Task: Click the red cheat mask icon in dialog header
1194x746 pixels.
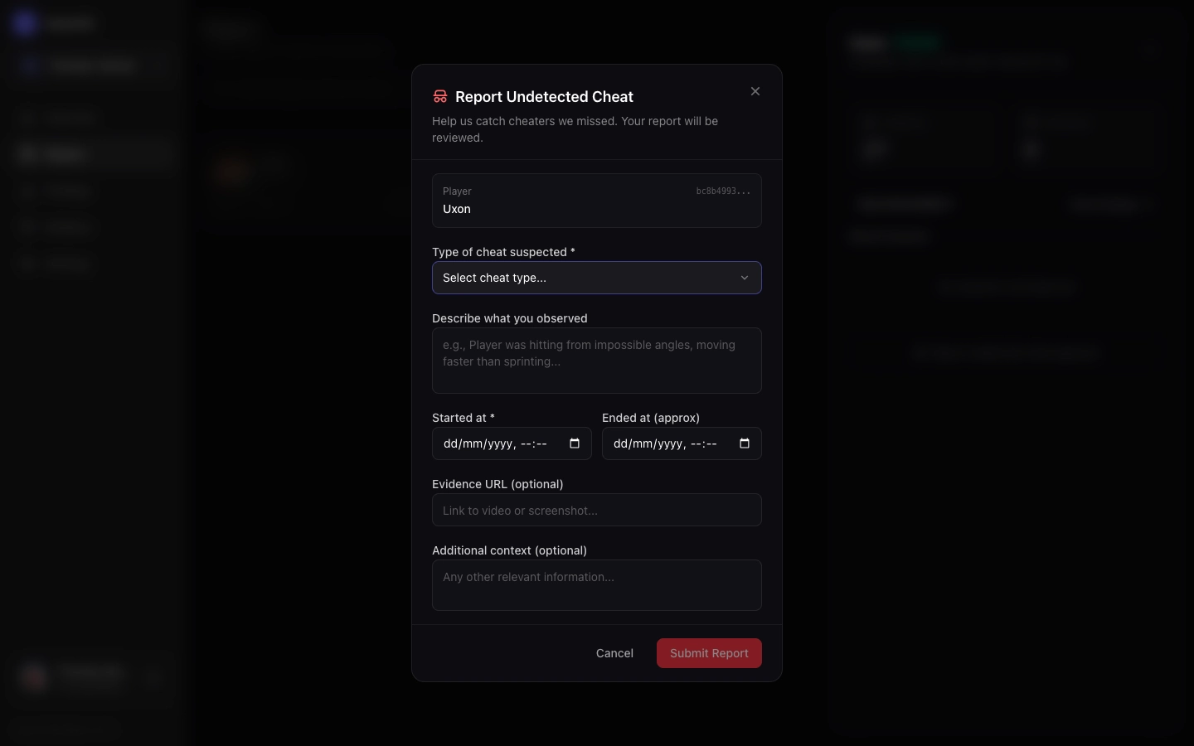Action: click(x=440, y=96)
